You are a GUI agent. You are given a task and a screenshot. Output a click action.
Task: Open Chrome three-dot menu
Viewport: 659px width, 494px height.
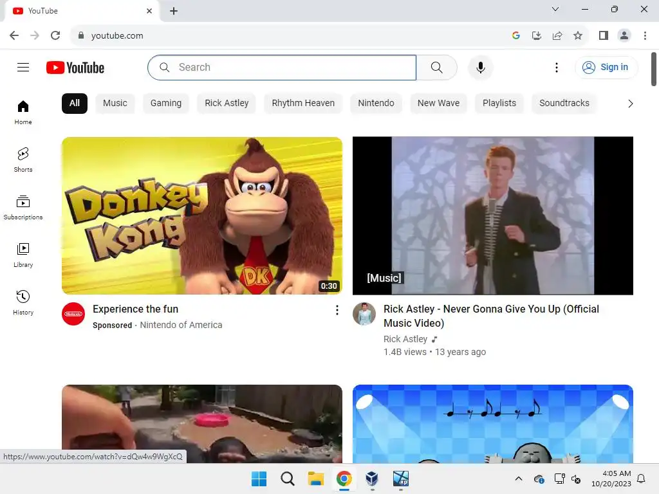[x=645, y=35]
